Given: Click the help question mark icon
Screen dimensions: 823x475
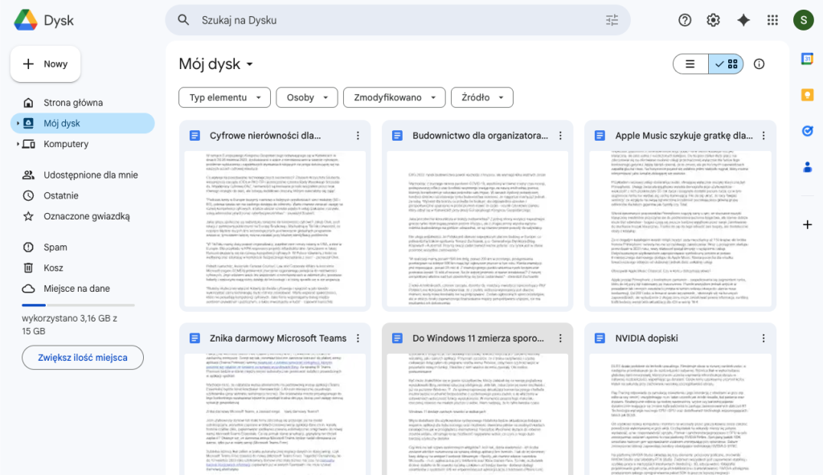Looking at the screenshot, I should 685,20.
